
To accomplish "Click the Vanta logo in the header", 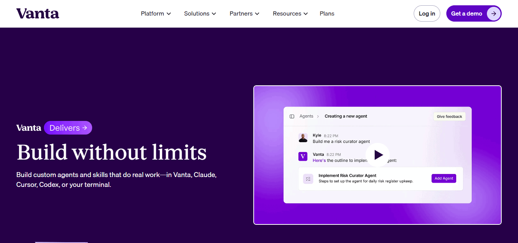I will 38,14.
